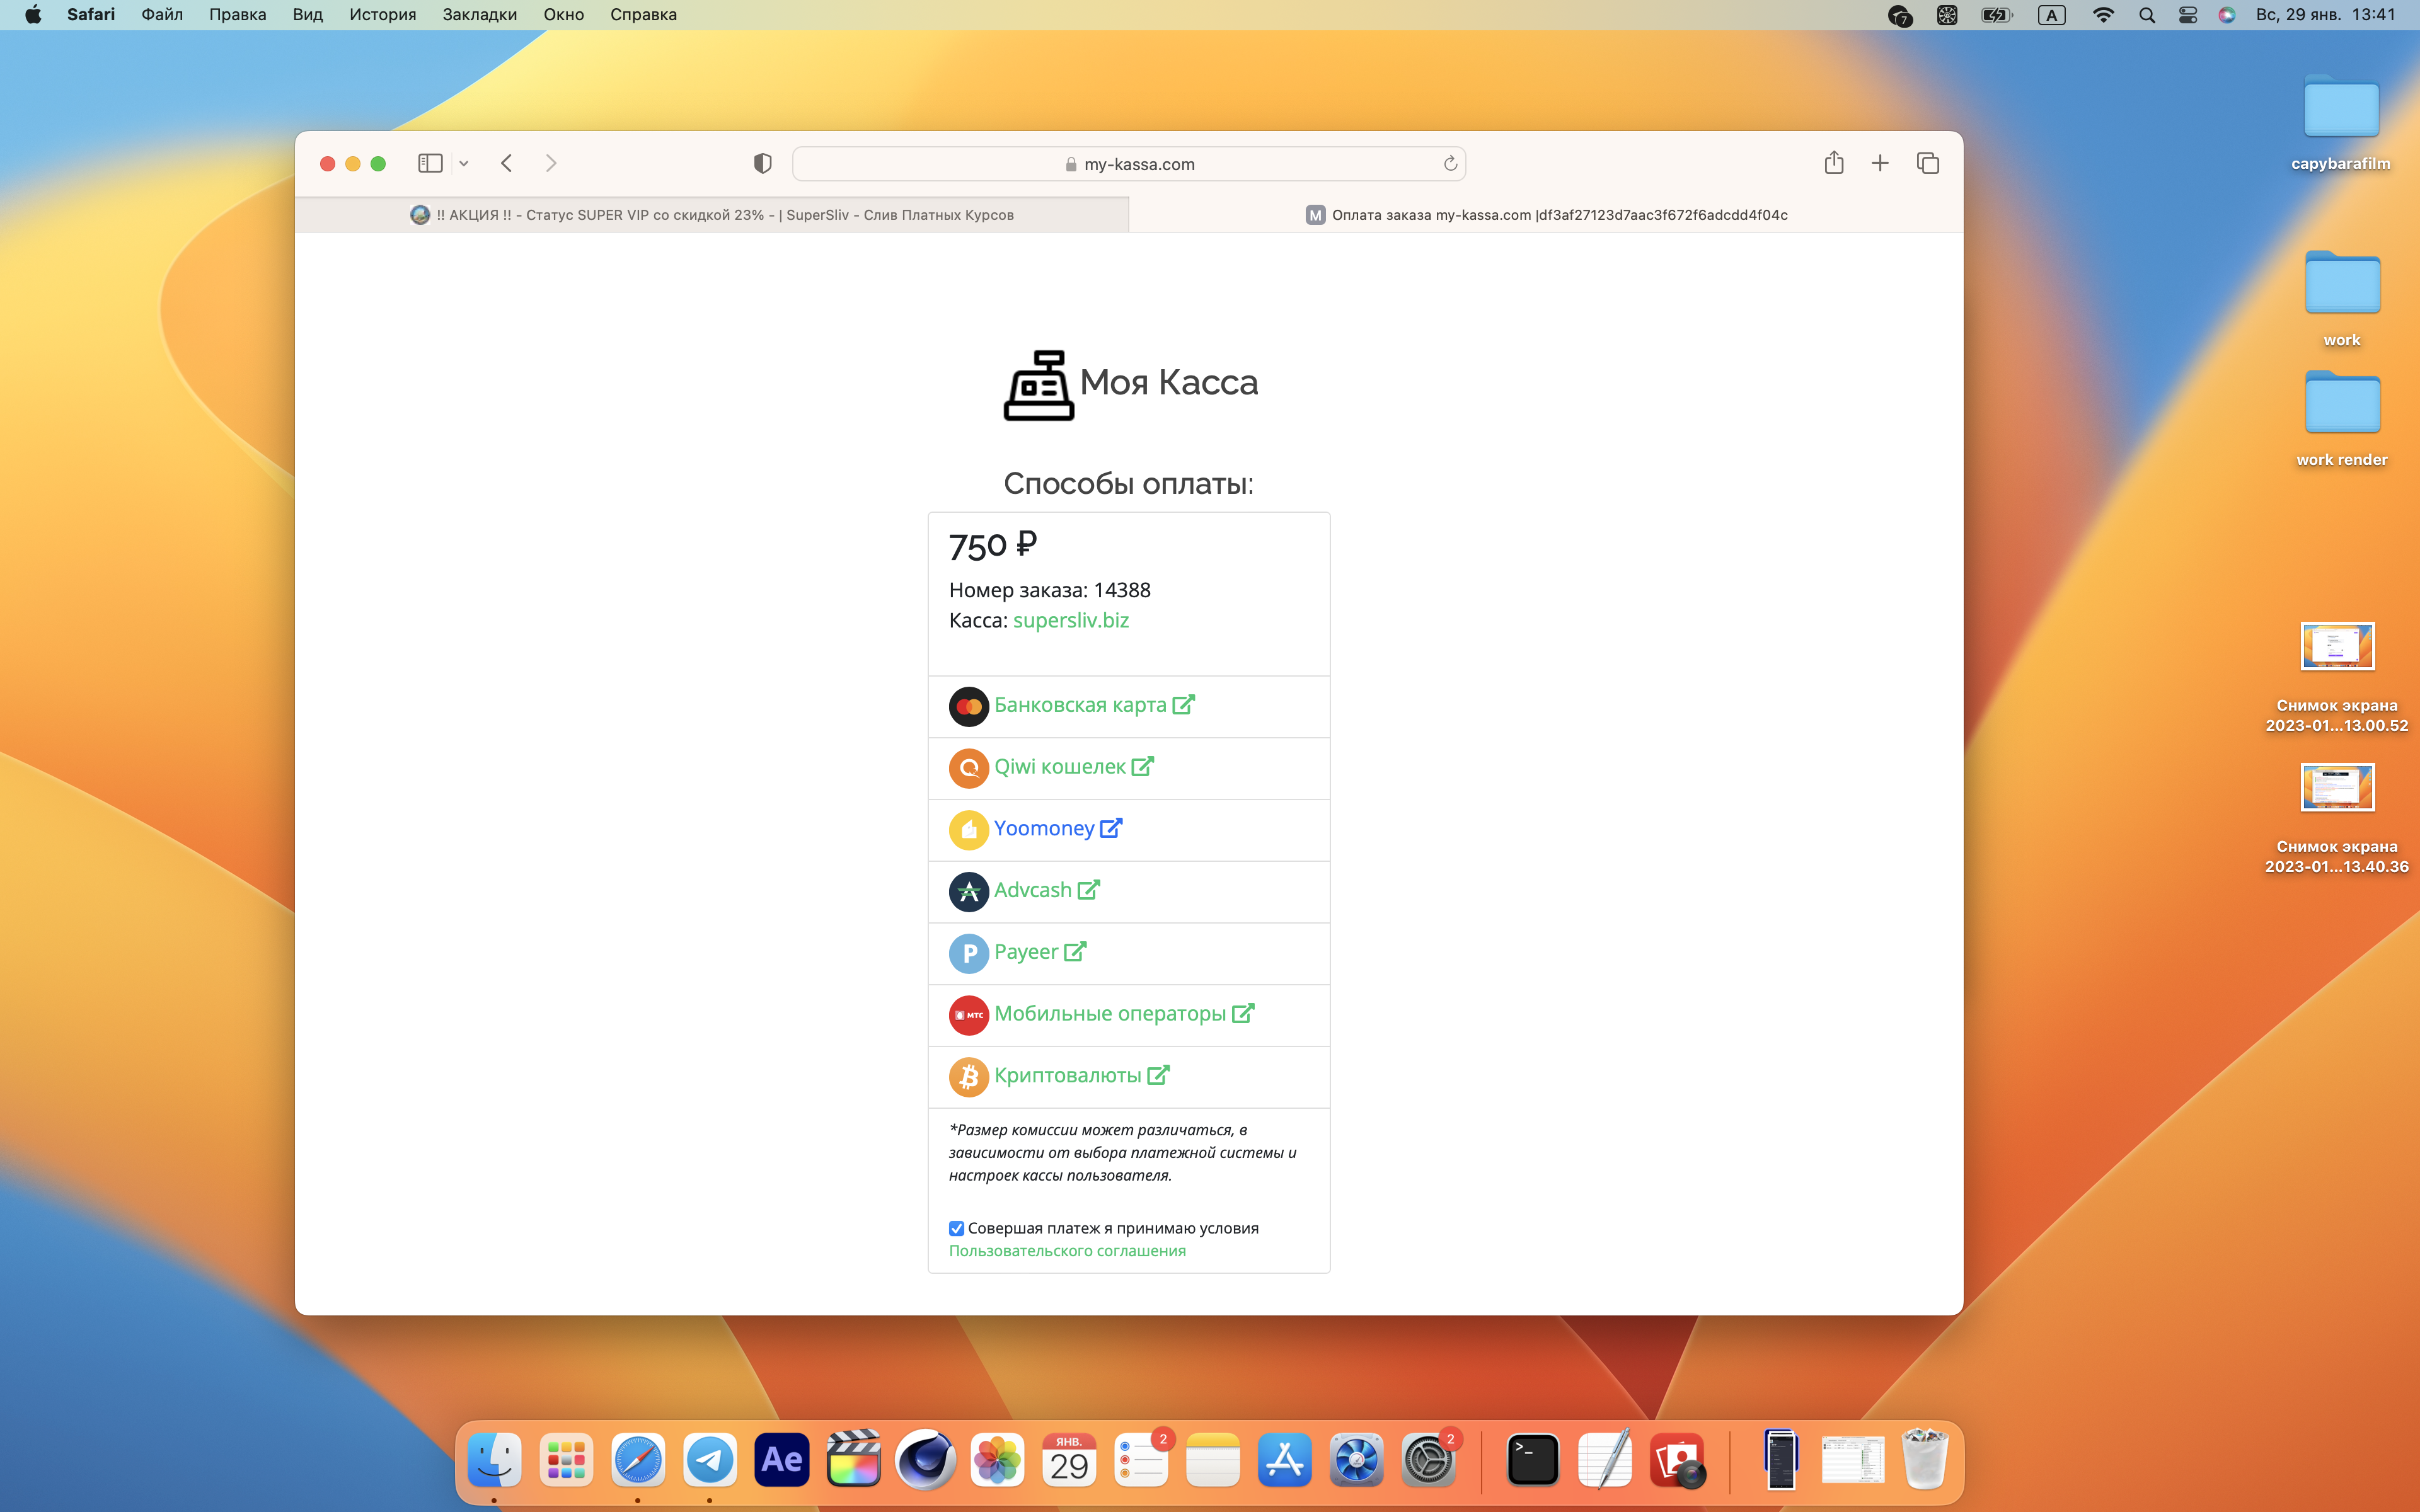Open the supersliv.biz kassa link
Viewport: 2420px width, 1512px height.
tap(1071, 620)
